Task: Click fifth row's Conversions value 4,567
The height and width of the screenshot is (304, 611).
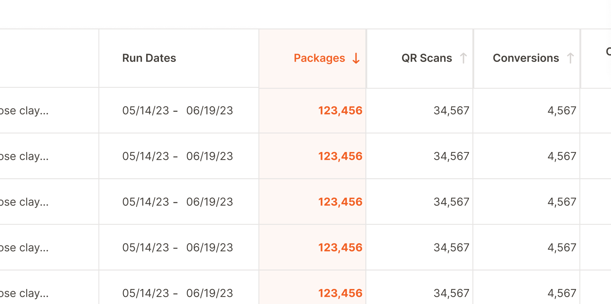Action: [562, 293]
